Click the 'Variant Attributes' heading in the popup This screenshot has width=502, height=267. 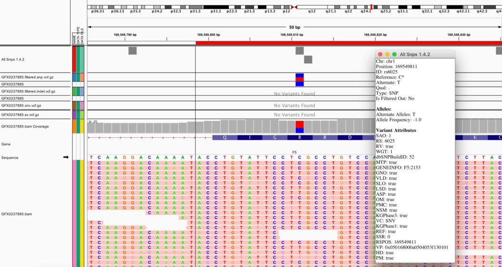pyautogui.click(x=396, y=131)
